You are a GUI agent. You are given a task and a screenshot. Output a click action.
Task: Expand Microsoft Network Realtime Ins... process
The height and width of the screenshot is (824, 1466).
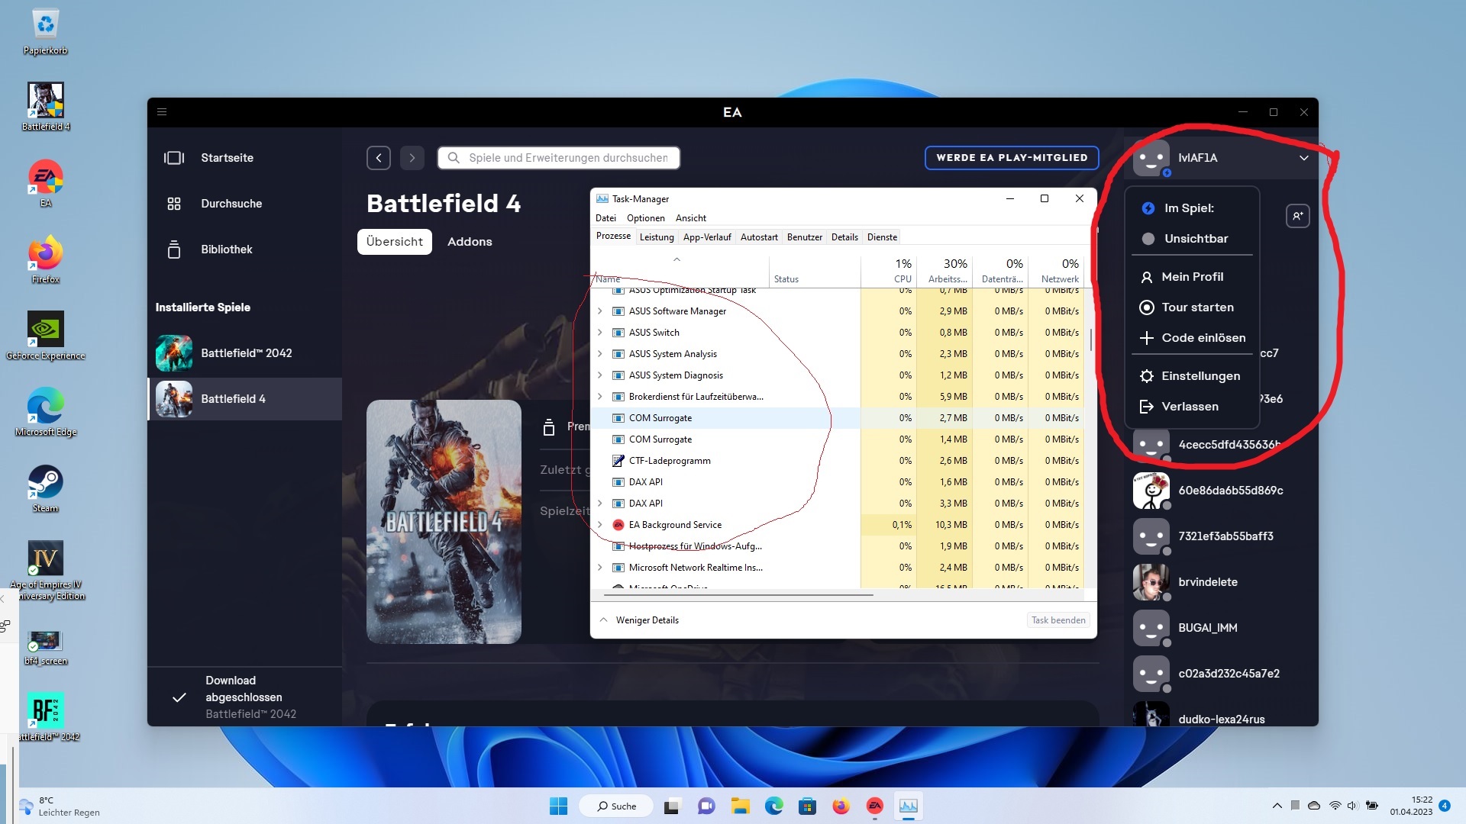pos(599,568)
